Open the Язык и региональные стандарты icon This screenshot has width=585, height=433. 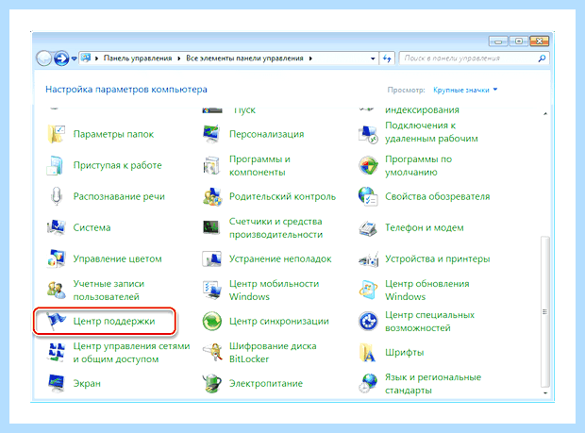[x=368, y=383]
